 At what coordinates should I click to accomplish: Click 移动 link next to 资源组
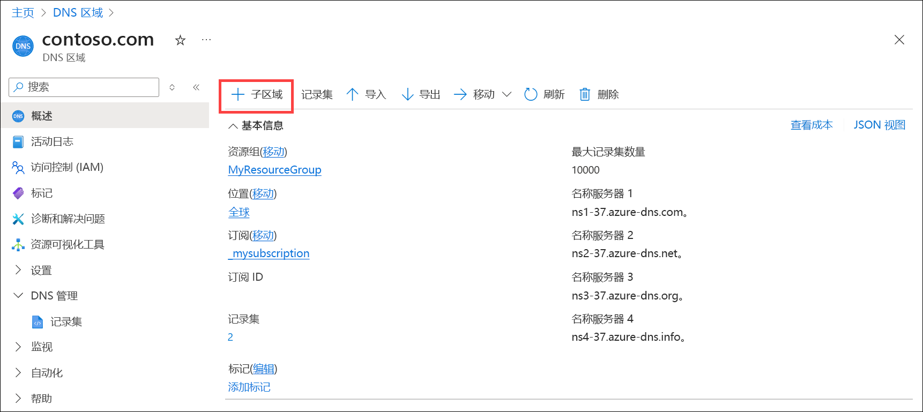[273, 152]
